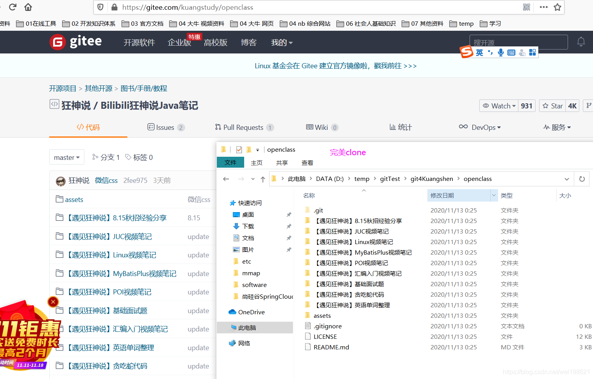Open the QR code icon in the address bar
The width and height of the screenshot is (593, 379).
527,7
